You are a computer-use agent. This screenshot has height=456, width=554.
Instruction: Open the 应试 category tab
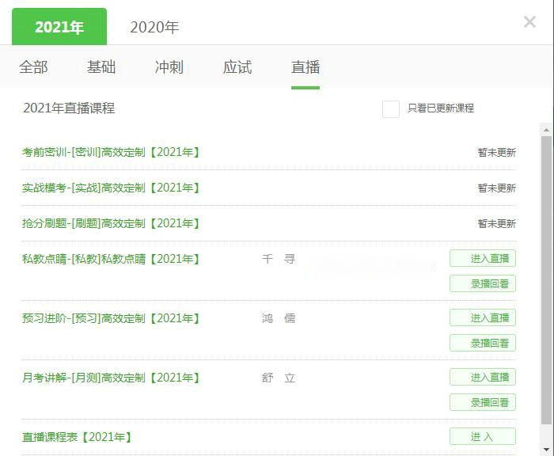point(237,67)
